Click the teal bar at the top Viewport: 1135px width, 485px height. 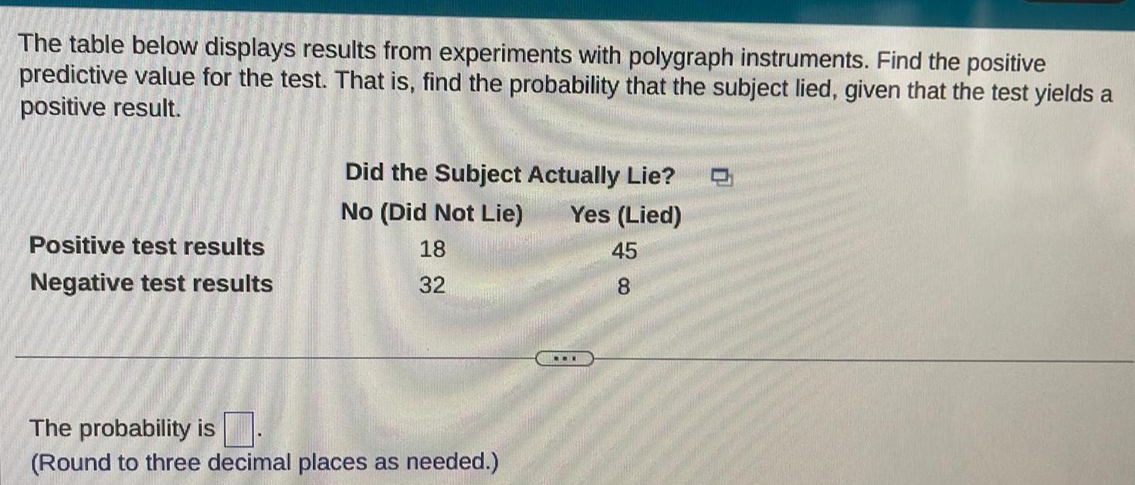coord(567,6)
